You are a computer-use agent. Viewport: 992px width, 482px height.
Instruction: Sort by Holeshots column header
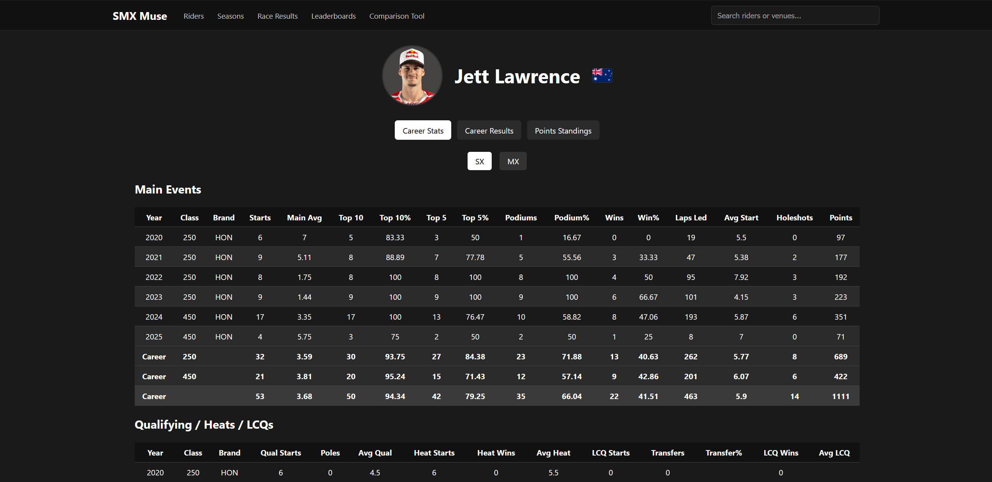795,217
